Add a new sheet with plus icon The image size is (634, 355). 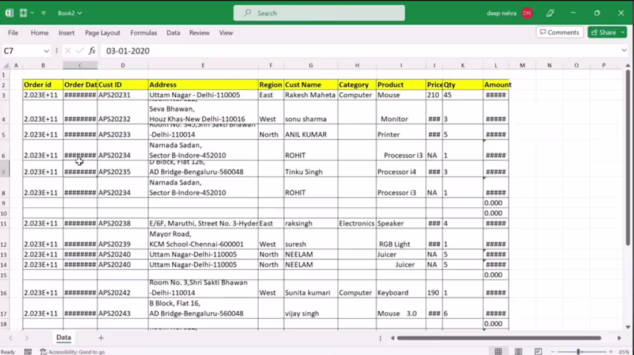pos(101,338)
